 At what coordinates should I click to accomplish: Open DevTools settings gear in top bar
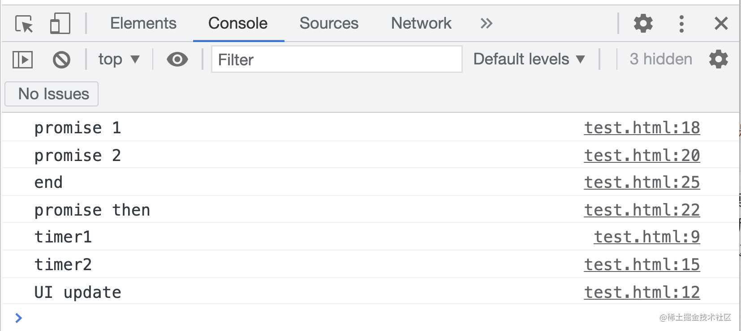pyautogui.click(x=643, y=23)
